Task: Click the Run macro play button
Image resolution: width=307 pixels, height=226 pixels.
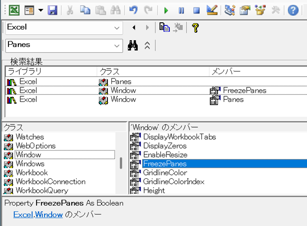Action: [166, 9]
